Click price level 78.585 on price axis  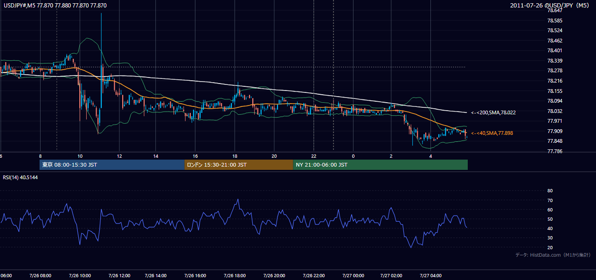[x=554, y=21]
